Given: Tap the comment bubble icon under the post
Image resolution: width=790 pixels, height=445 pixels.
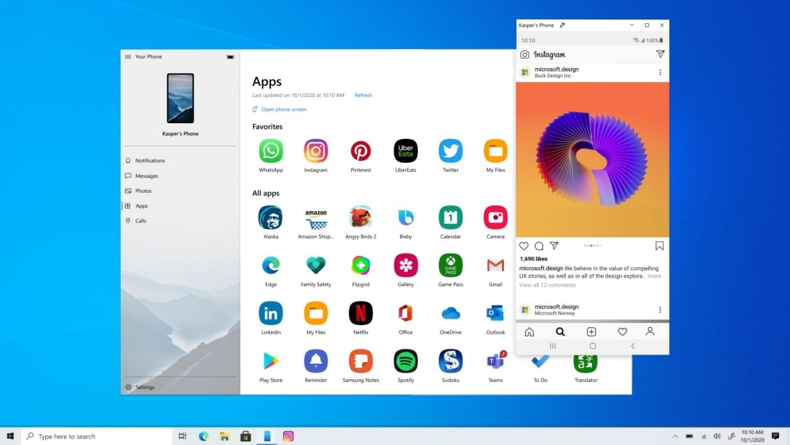Looking at the screenshot, I should click(x=539, y=246).
